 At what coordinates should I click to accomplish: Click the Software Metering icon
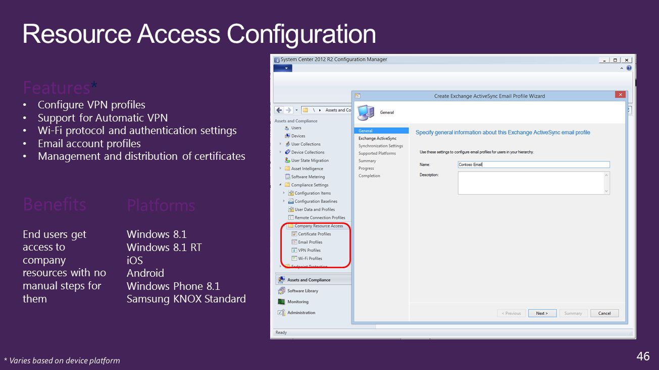(287, 177)
